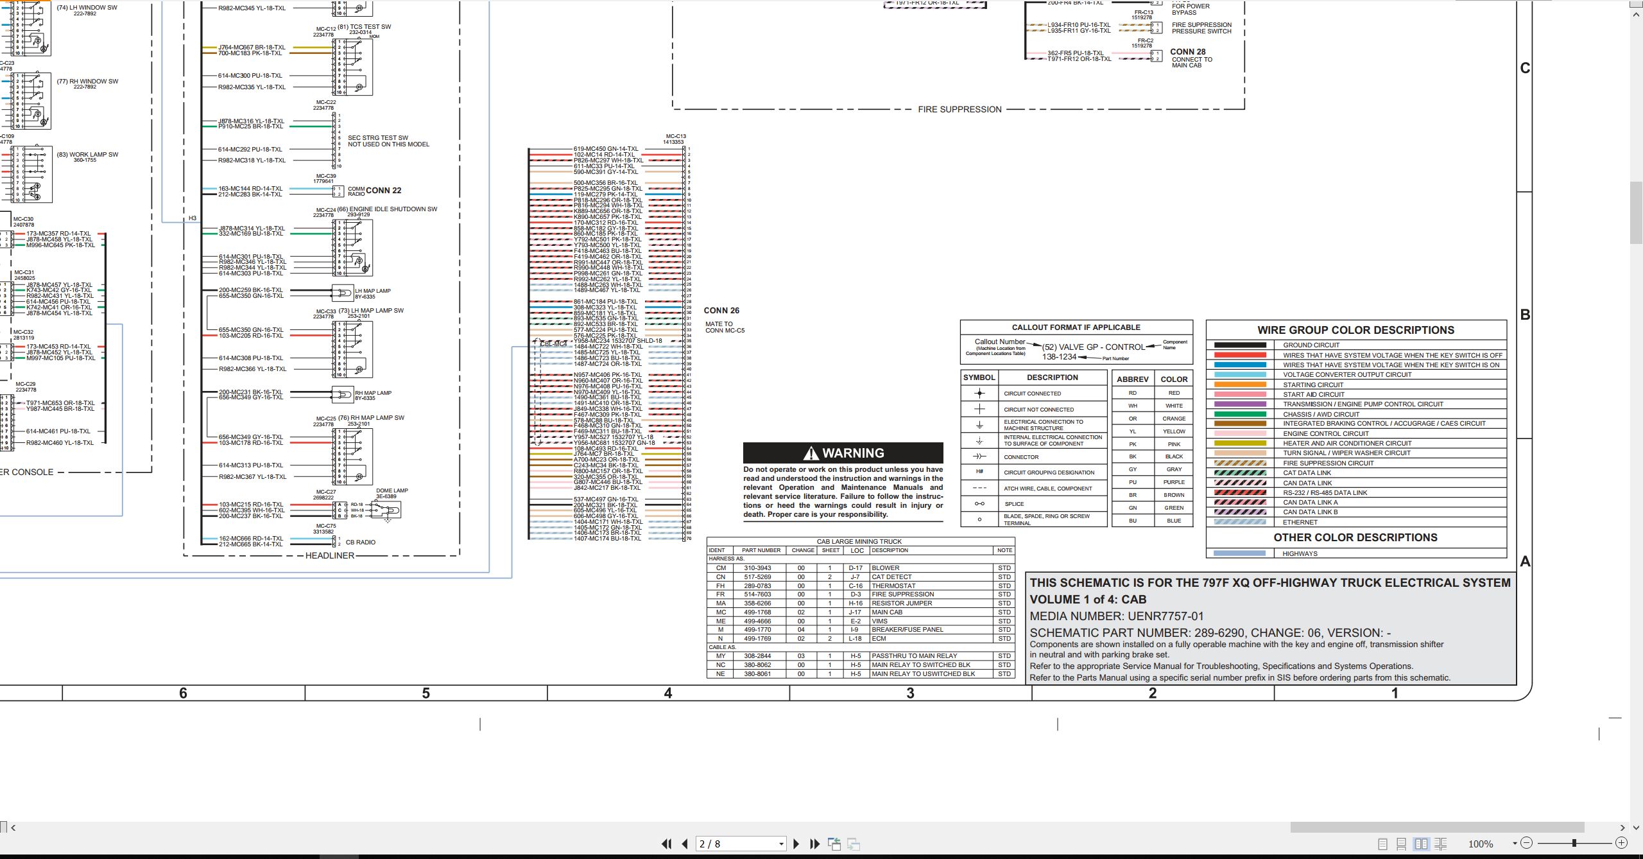Click the FIRE SUPPRESSION section label
This screenshot has height=859, width=1643.
click(x=959, y=109)
